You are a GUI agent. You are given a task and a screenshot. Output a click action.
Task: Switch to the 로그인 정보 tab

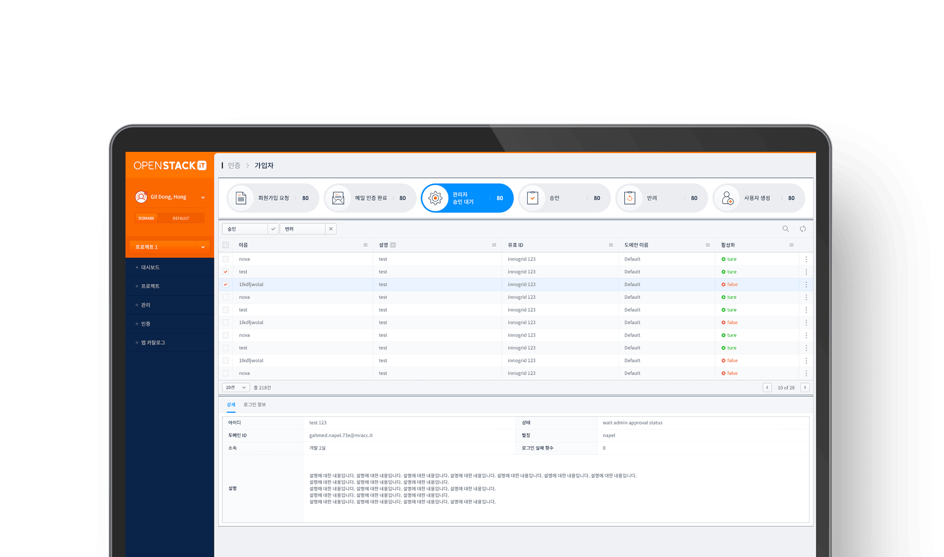pos(254,404)
